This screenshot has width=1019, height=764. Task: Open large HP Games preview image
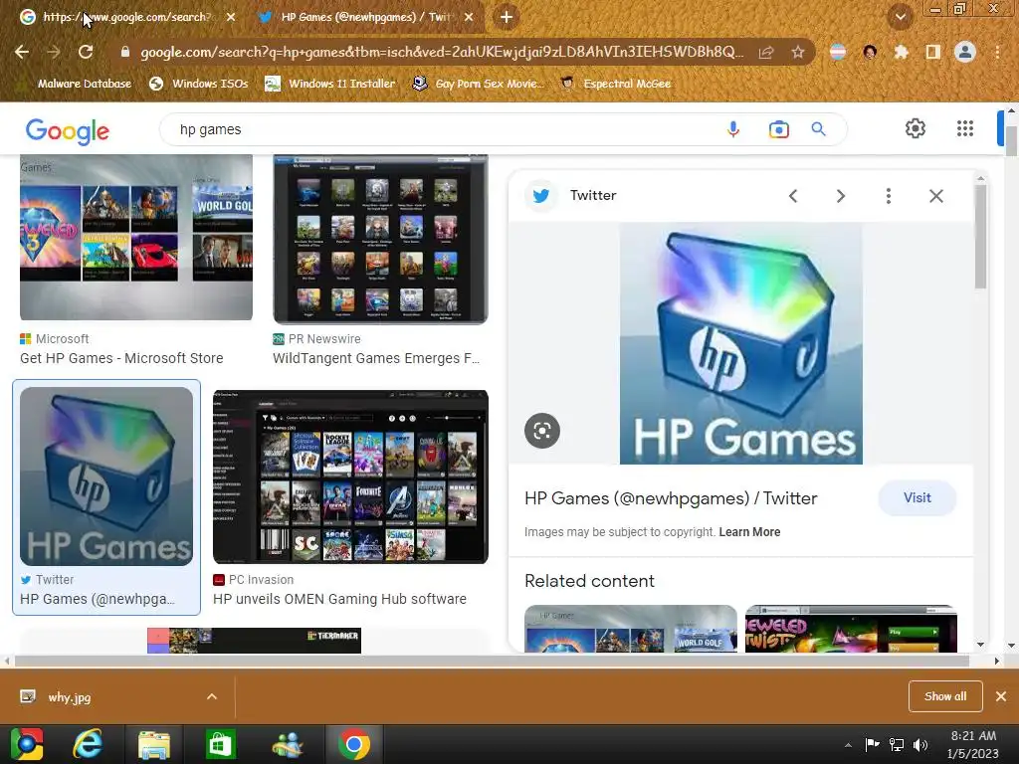(740, 343)
